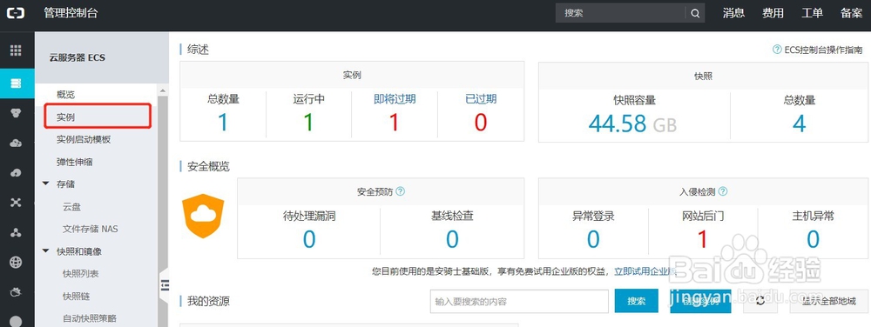
Task: Open 工单 in the top bar
Action: pyautogui.click(x=812, y=13)
